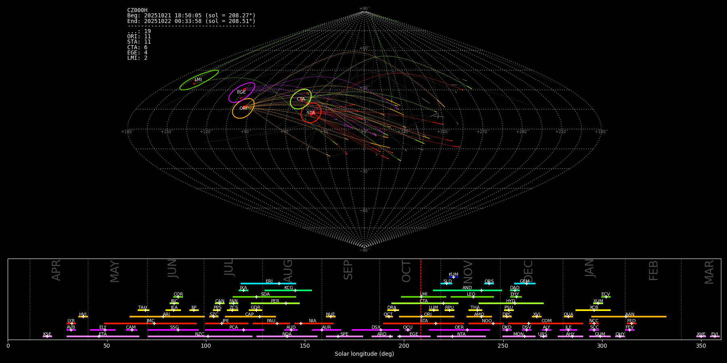Click the LEO shower label in the timeline
This screenshot has width=727, height=363.
(x=471, y=294)
